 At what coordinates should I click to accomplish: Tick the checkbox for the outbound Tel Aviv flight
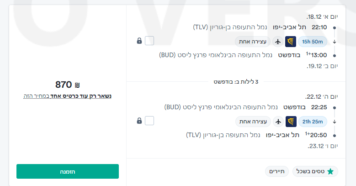tap(149, 41)
